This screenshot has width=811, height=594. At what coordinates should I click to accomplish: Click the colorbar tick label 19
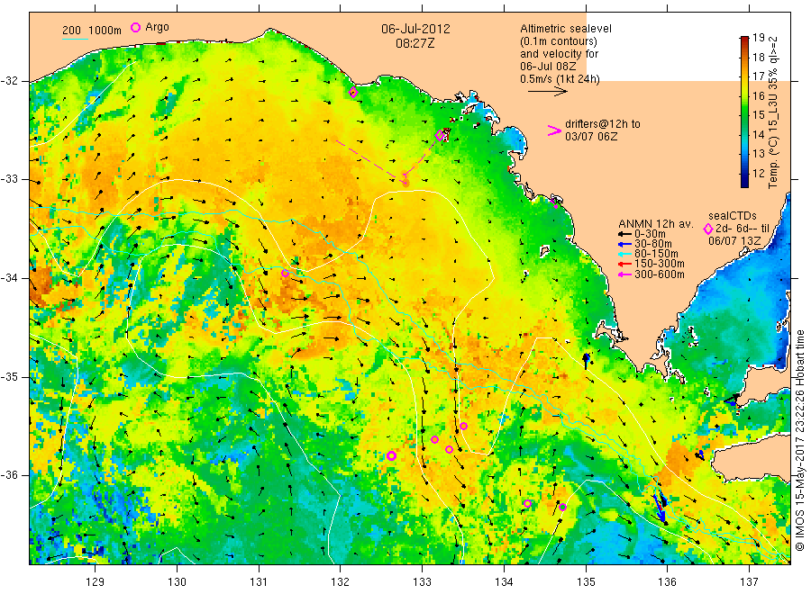[x=758, y=37]
